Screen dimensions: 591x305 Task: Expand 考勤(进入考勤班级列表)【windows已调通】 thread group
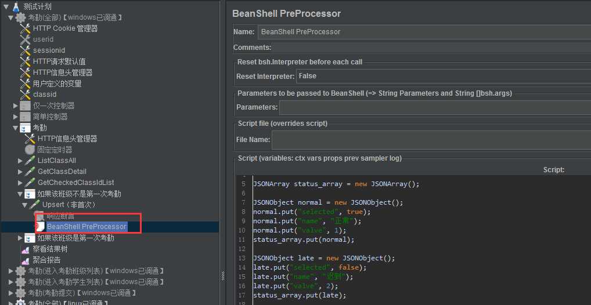coord(11,271)
